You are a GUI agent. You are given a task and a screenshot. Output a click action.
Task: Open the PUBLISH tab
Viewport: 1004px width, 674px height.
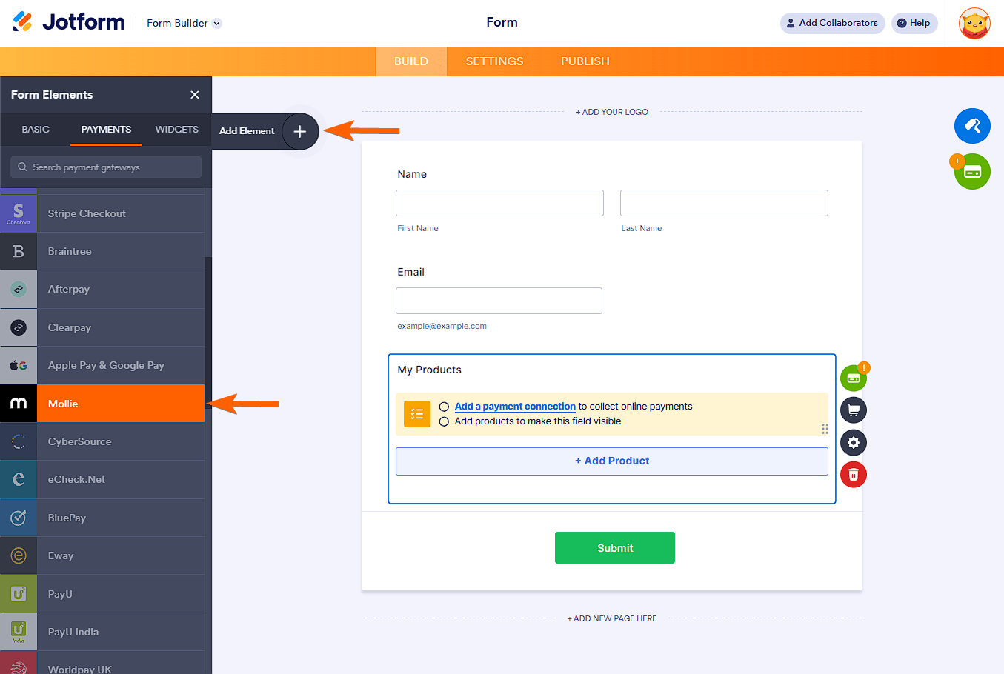click(585, 61)
